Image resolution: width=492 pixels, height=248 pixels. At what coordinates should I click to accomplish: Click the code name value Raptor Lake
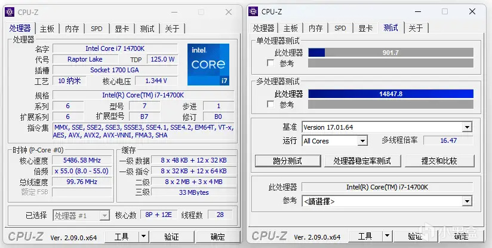85,59
